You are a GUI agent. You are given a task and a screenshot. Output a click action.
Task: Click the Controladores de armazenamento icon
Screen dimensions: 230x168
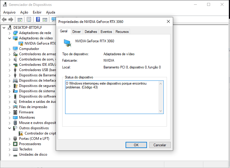coord(15,54)
